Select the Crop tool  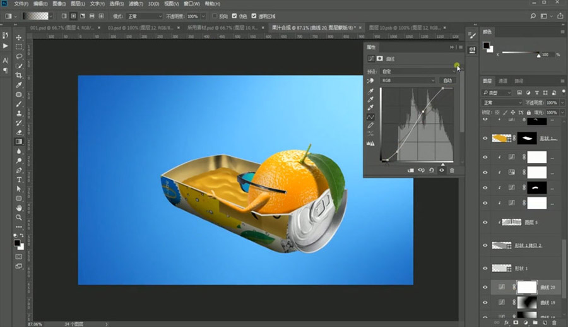[x=19, y=75]
